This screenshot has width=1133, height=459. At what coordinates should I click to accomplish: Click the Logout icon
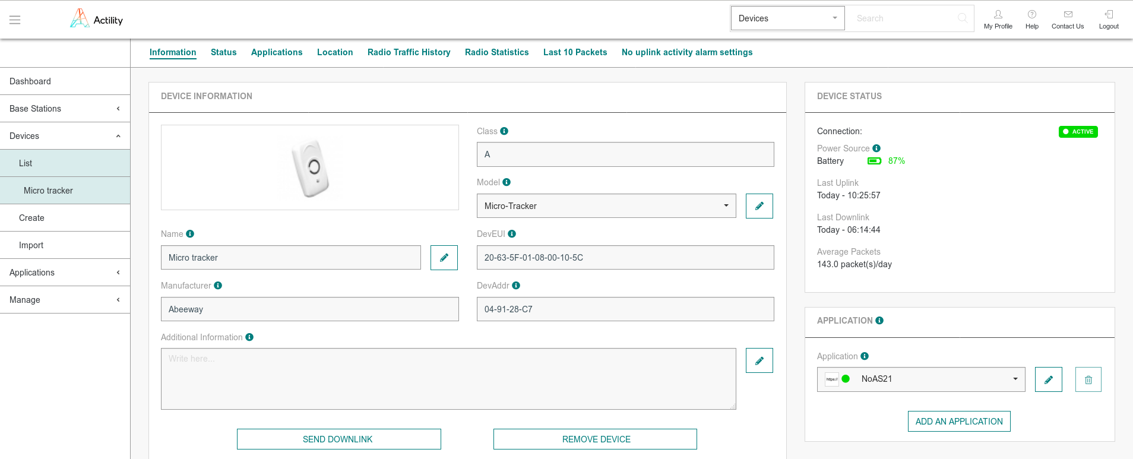tap(1108, 19)
